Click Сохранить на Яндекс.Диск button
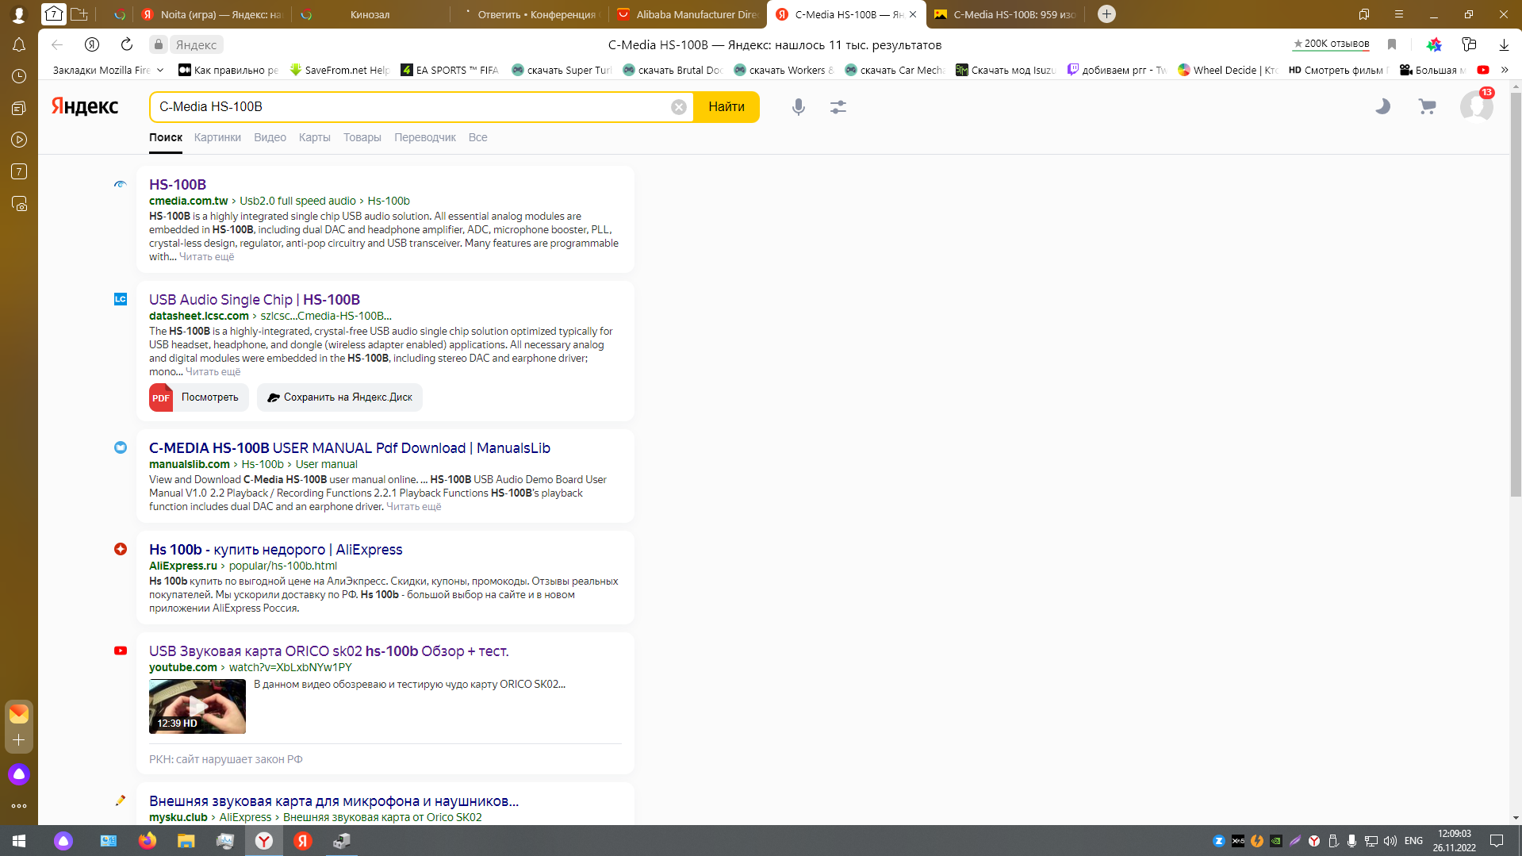 point(339,397)
